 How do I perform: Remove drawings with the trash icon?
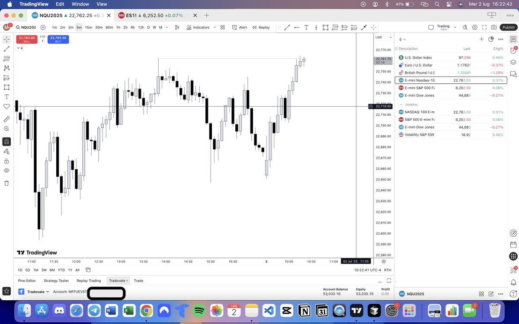[x=6, y=183]
